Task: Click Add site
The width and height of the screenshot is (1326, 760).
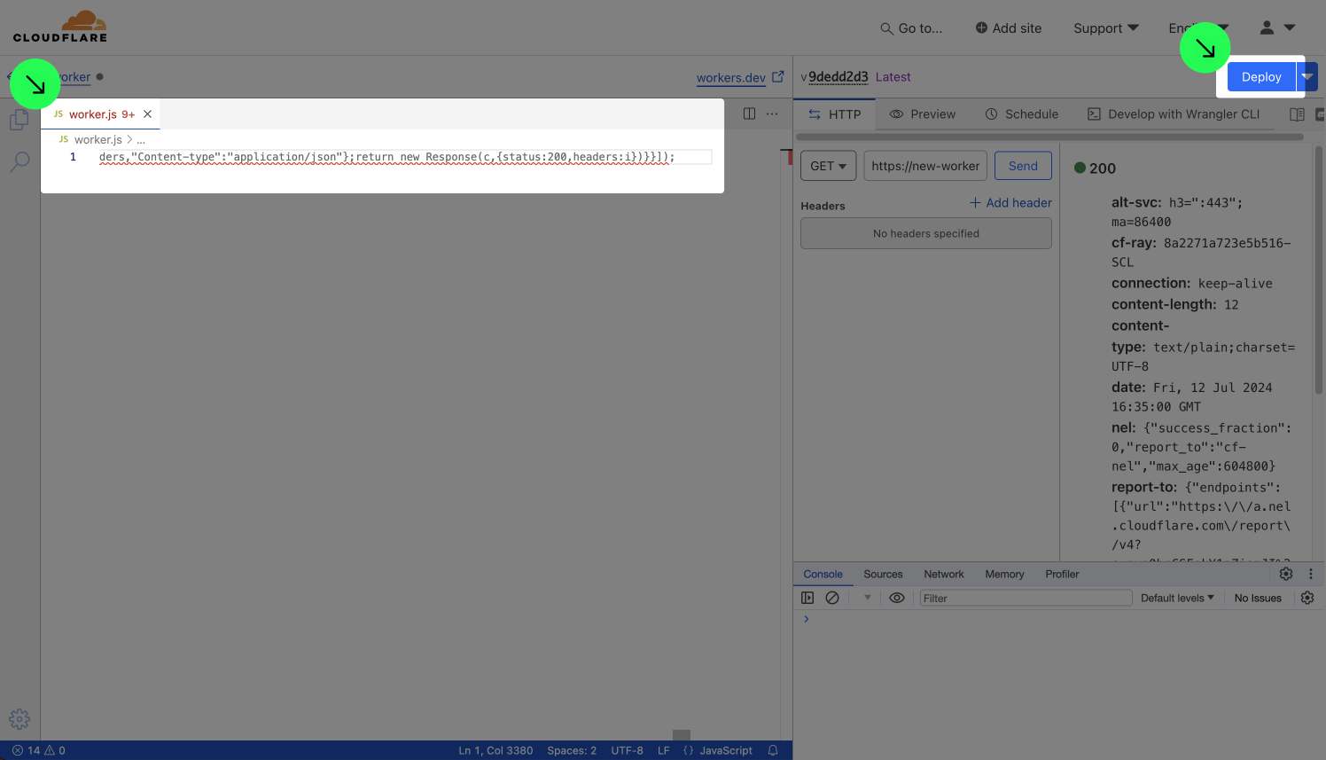Action: (1009, 28)
